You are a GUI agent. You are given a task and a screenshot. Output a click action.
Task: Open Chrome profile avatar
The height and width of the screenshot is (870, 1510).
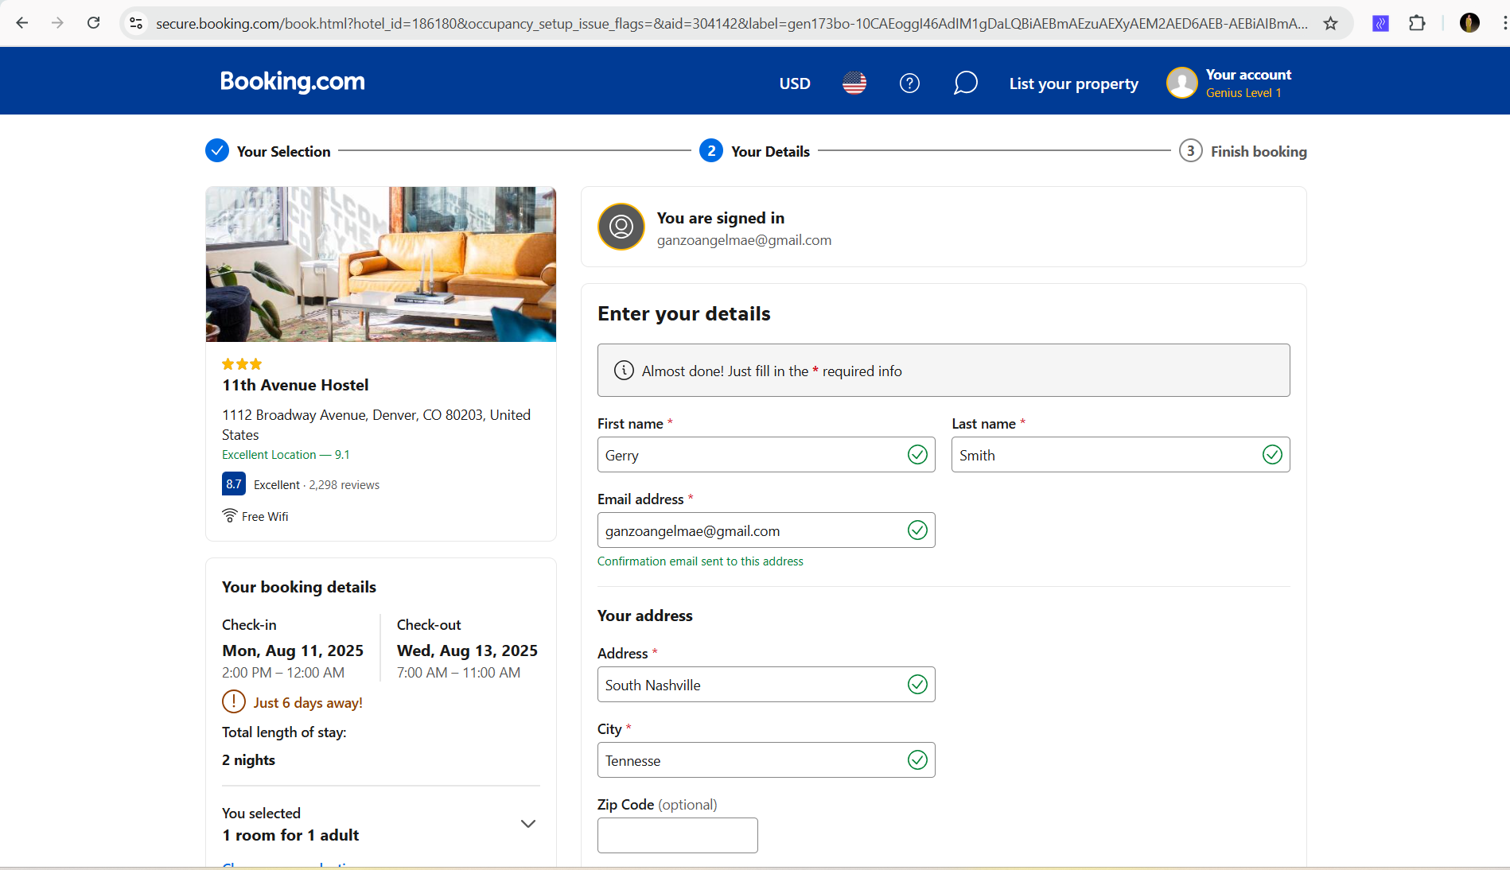1469,23
